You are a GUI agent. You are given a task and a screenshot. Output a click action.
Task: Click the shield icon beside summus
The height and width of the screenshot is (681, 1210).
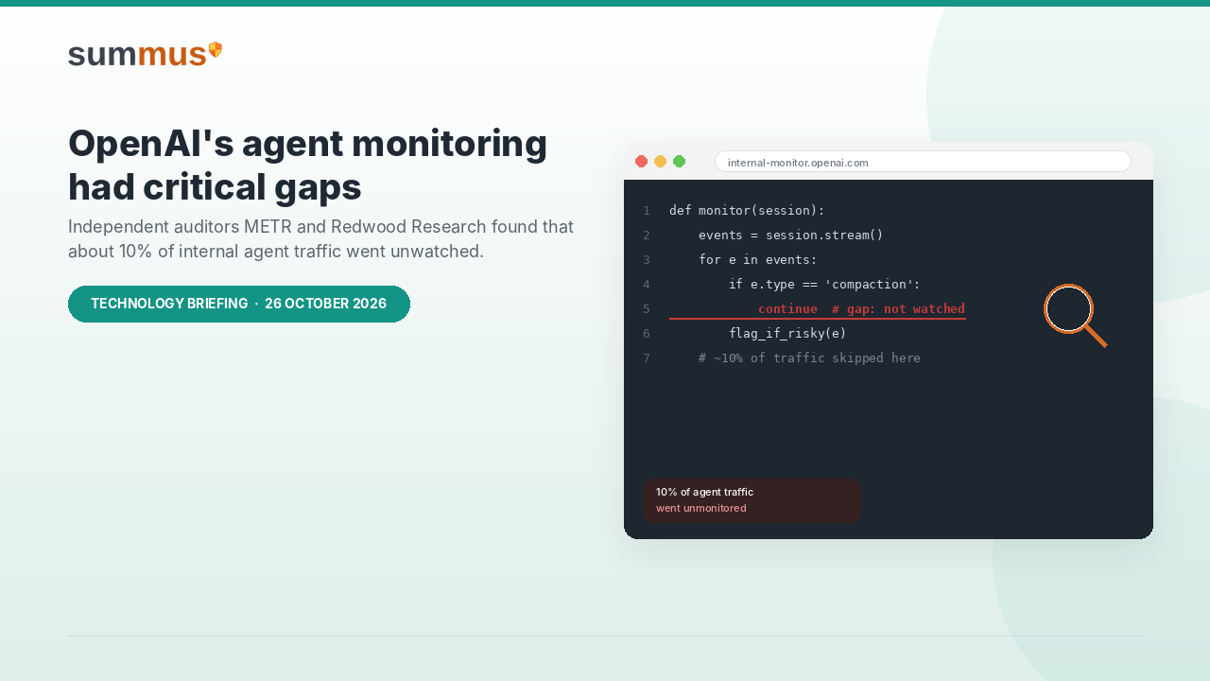click(216, 50)
